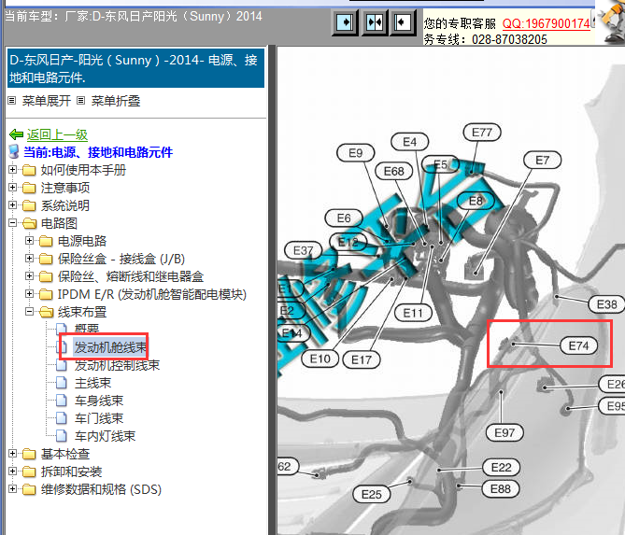Screen dimensions: 625x535
Task: Expand the 维修数据和规格 (SDS) node
Action: [x=13, y=489]
